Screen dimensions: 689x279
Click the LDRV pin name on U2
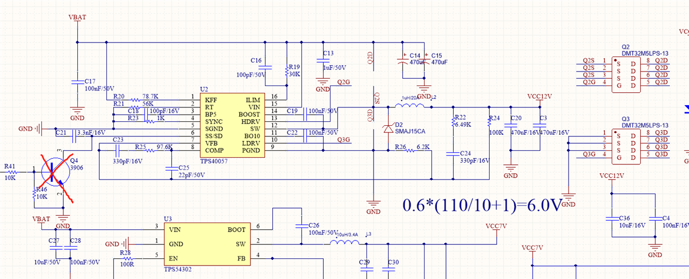click(250, 143)
